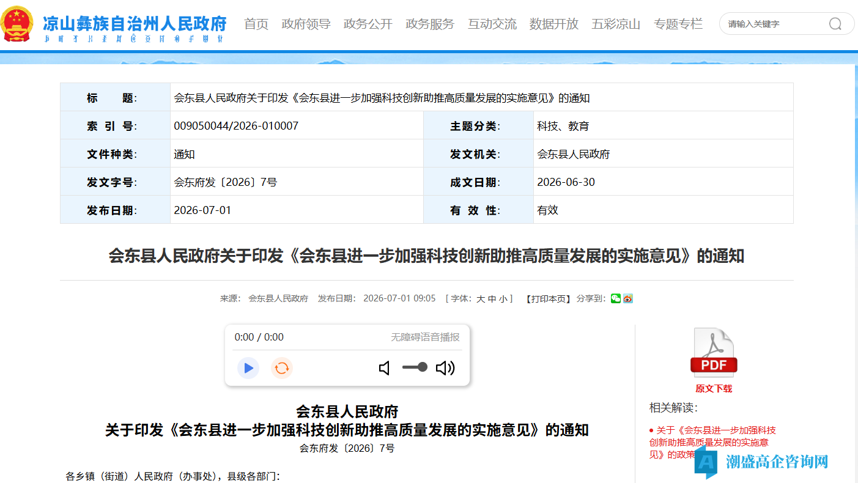Click the audio progress bar

coord(346,350)
